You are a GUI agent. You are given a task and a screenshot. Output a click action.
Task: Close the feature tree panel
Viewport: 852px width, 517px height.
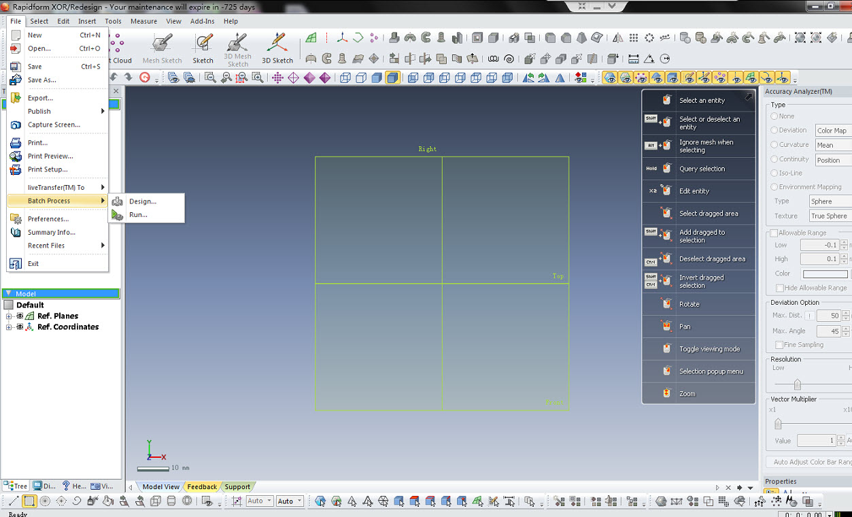click(x=116, y=90)
